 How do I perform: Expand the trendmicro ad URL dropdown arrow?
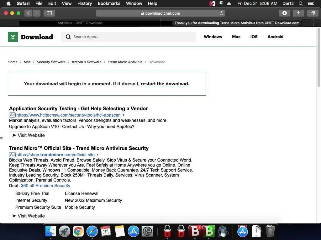pos(97,155)
